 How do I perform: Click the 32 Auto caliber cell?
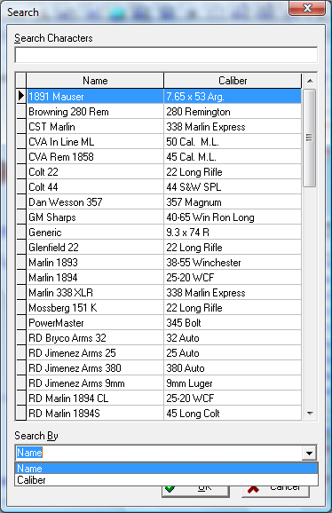point(233,337)
